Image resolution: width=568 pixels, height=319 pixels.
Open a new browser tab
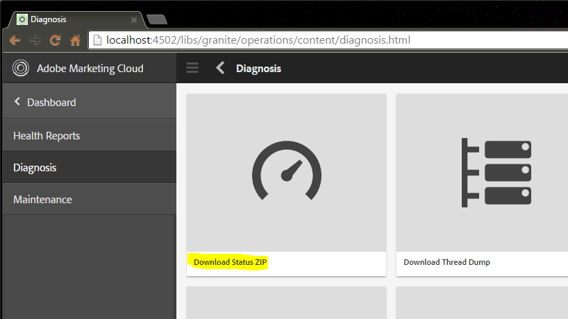pos(157,19)
